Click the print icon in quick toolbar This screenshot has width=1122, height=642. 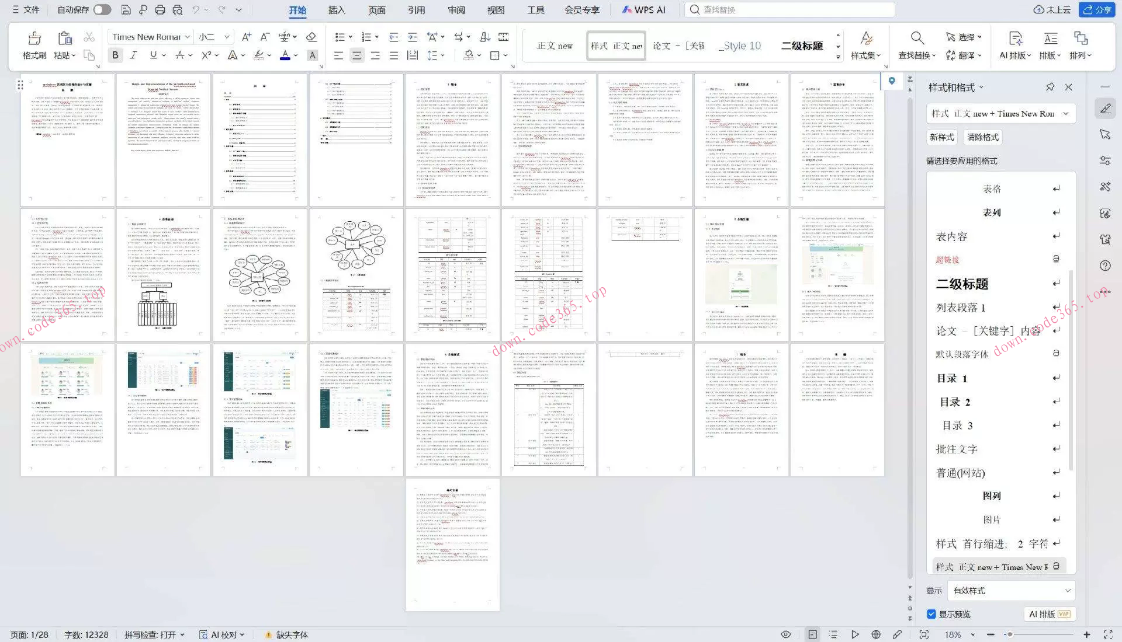click(160, 9)
